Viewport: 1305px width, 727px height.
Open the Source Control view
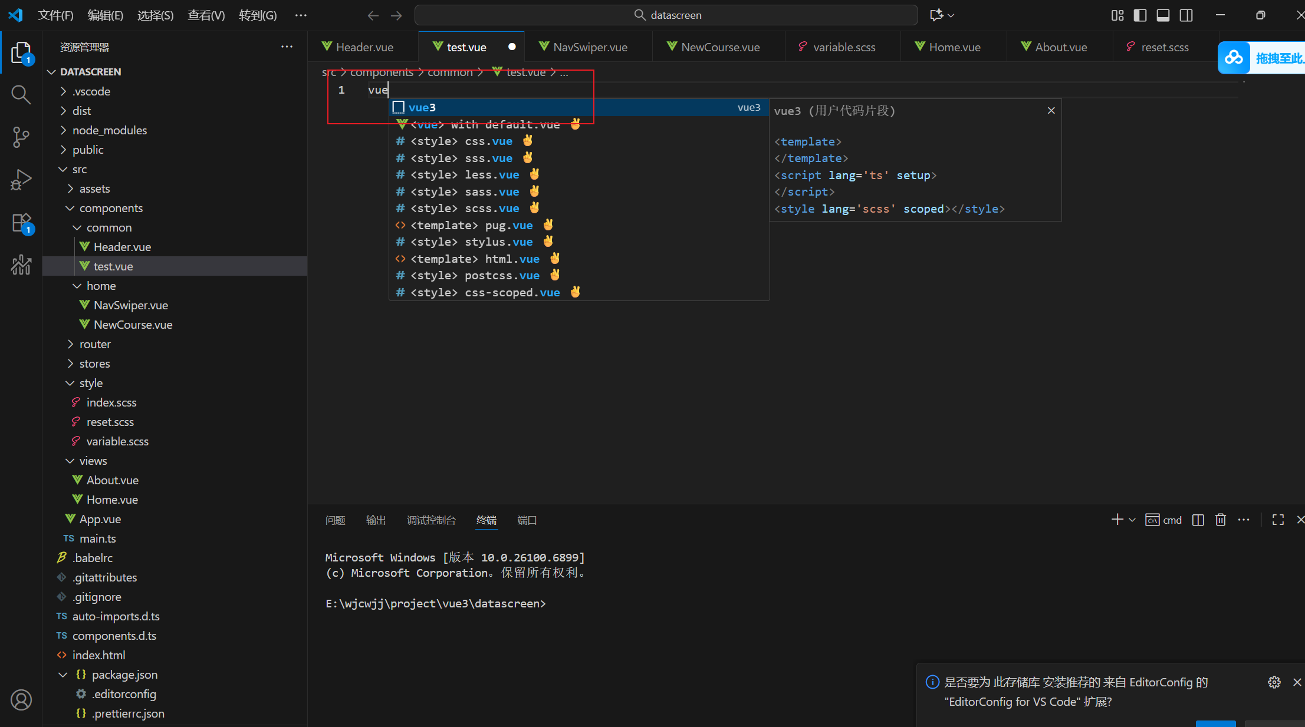(21, 137)
